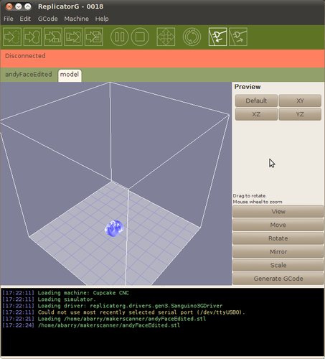This screenshot has height=359, width=325.
Task: Open the GCode menu
Action: 48,19
